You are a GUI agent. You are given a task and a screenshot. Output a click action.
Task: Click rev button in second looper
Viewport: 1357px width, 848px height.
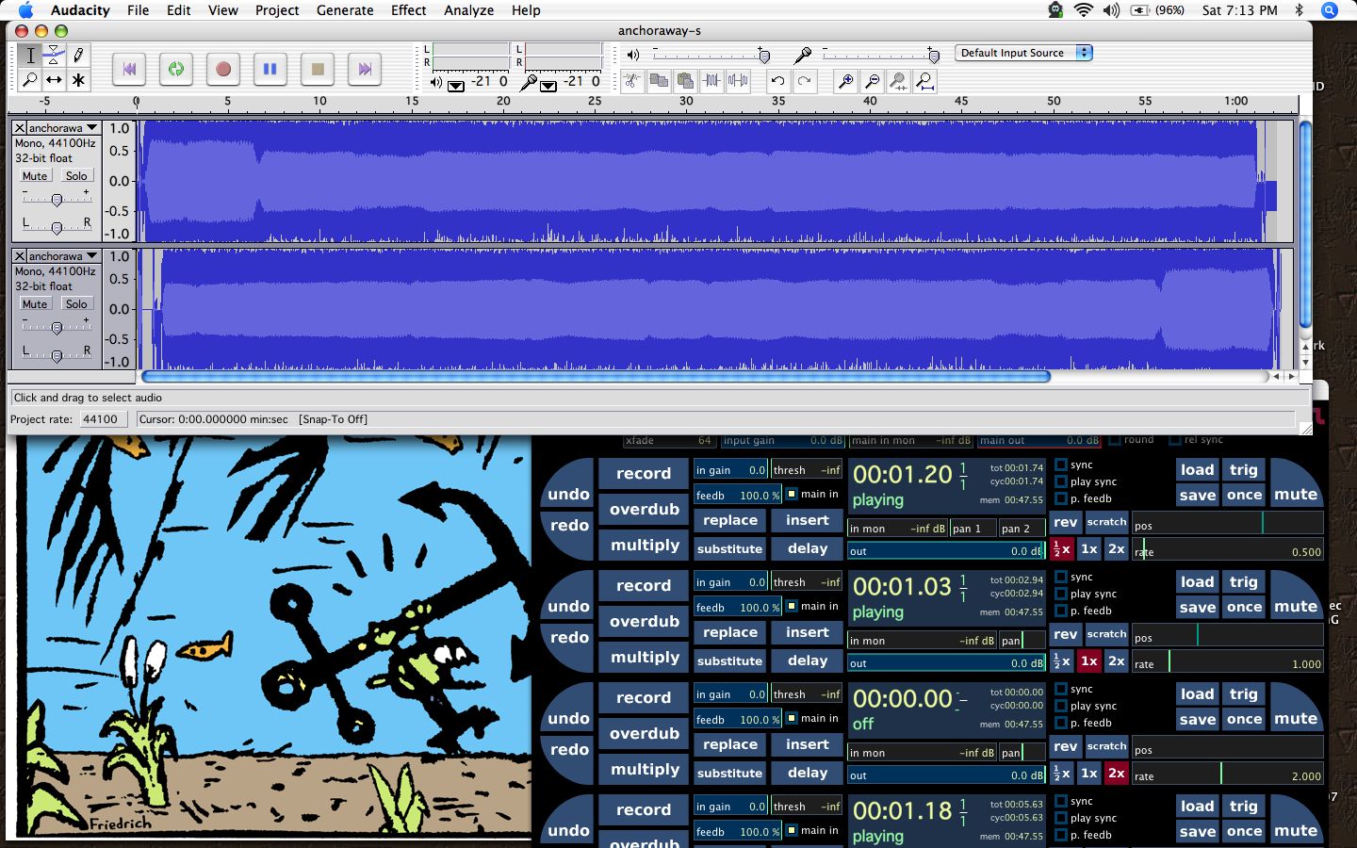(1065, 634)
